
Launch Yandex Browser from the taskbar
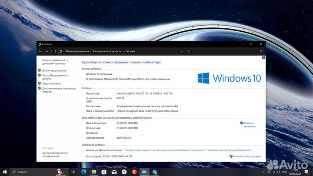124,172
